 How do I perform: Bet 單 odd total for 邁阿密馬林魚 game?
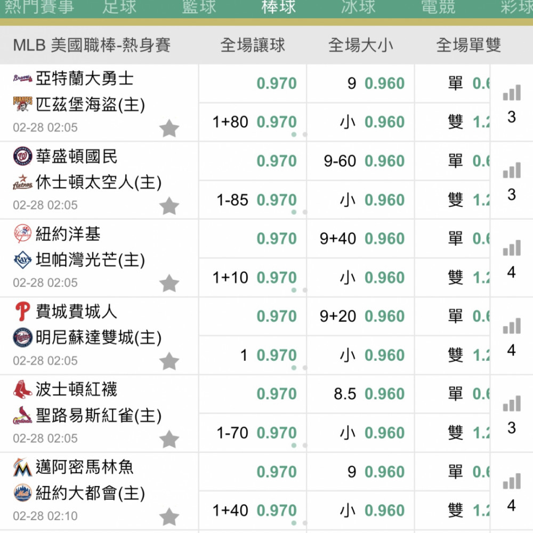click(453, 472)
